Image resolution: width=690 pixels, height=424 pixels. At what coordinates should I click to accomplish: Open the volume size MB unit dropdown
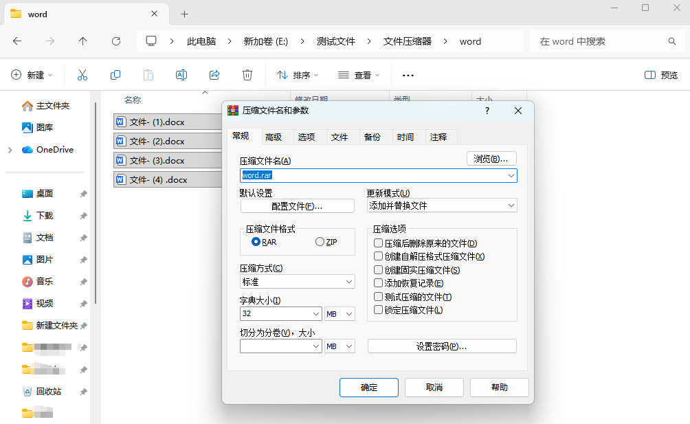340,346
